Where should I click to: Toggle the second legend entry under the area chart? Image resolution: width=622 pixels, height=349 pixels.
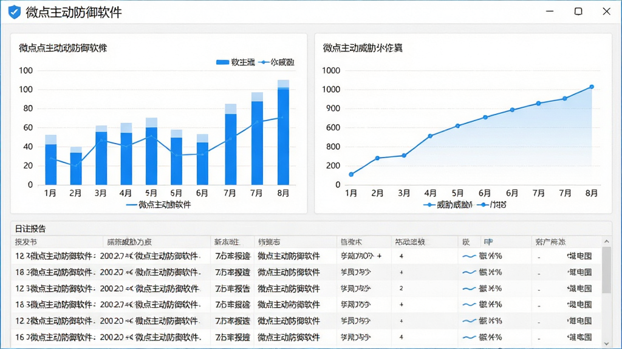pyautogui.click(x=491, y=205)
